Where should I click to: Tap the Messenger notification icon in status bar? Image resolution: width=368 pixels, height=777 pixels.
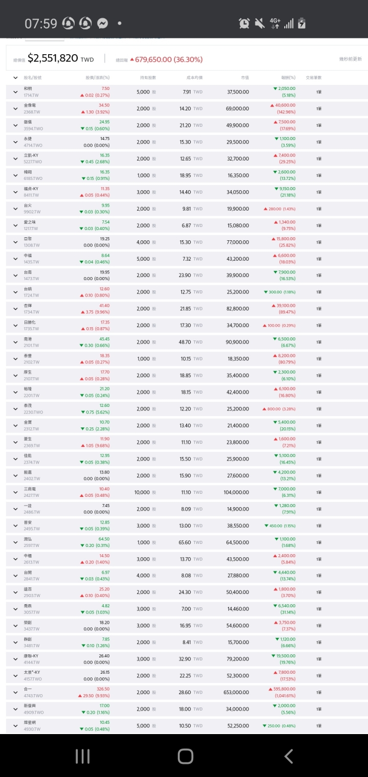tap(102, 24)
